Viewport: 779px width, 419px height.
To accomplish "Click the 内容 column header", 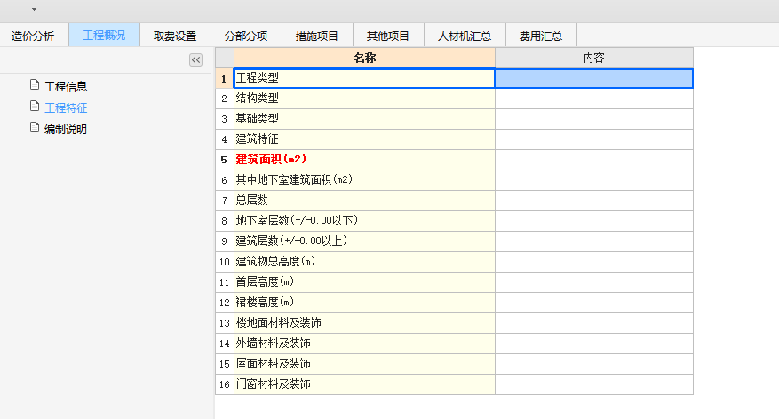I will click(x=593, y=58).
